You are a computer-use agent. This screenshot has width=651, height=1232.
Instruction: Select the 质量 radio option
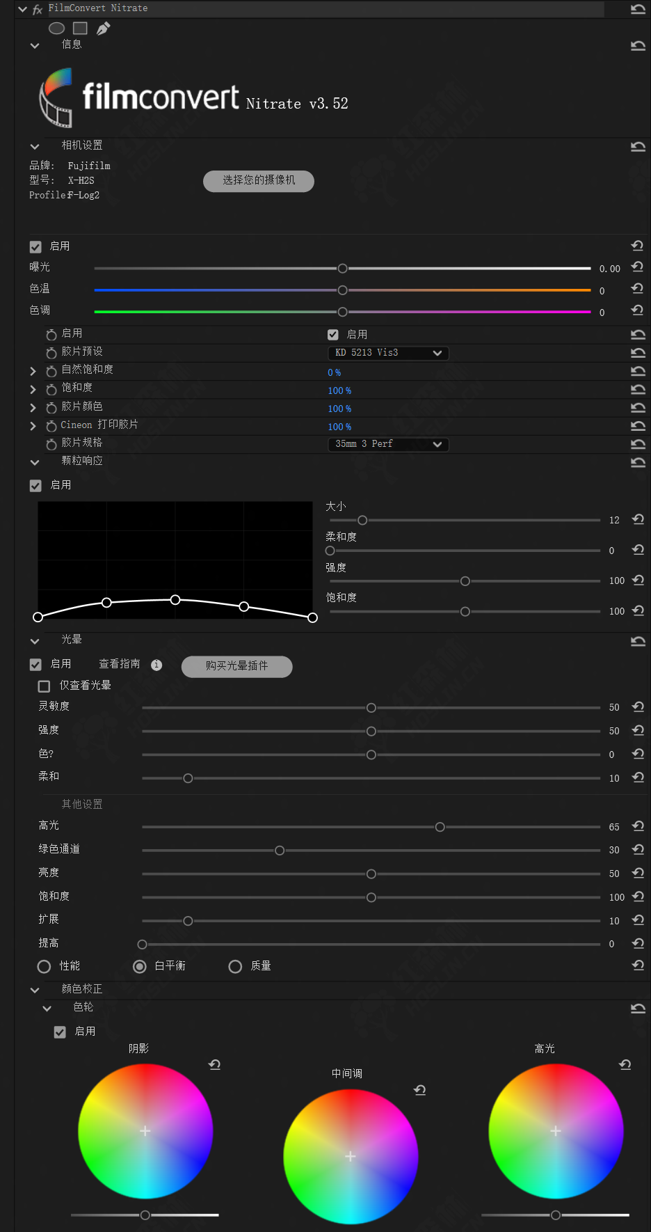[235, 967]
